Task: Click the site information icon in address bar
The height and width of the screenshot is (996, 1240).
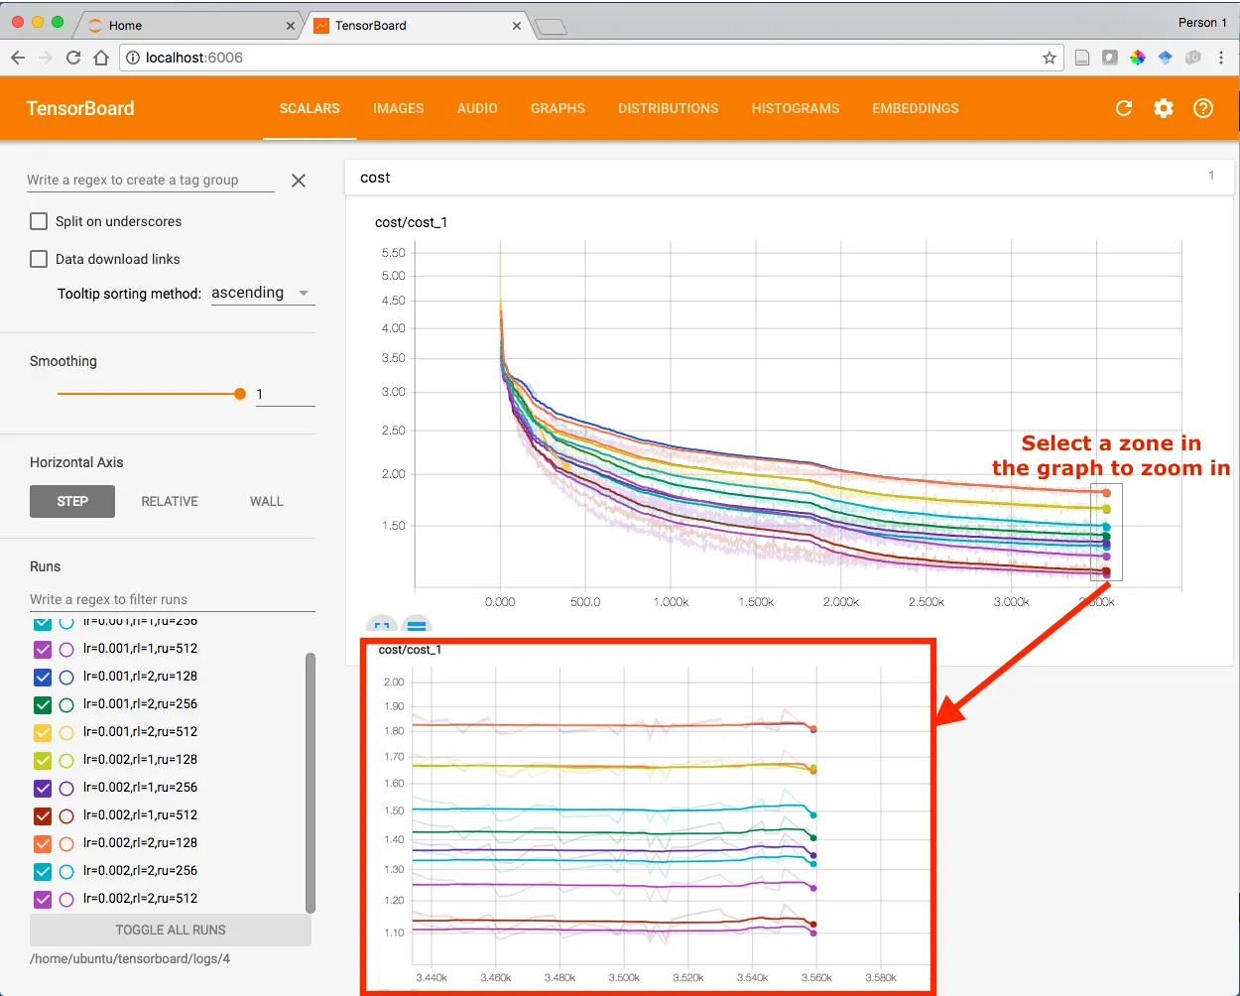Action: tap(133, 58)
